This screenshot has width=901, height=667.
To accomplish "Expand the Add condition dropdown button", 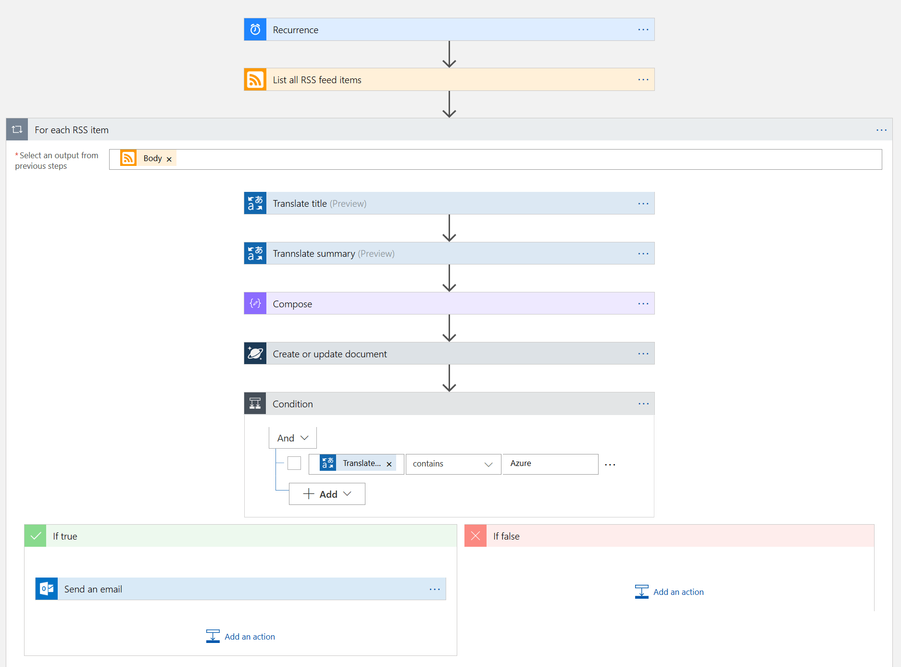I will click(327, 494).
